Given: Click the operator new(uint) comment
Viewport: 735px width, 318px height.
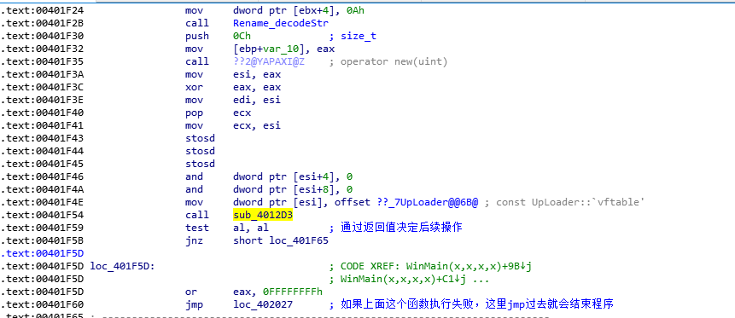Looking at the screenshot, I should pyautogui.click(x=394, y=61).
